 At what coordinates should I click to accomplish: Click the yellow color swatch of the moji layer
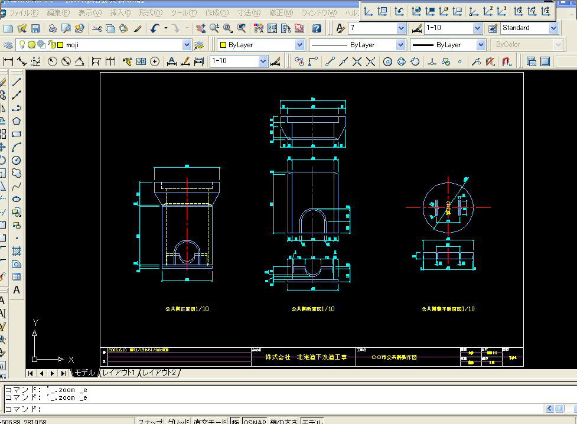60,45
